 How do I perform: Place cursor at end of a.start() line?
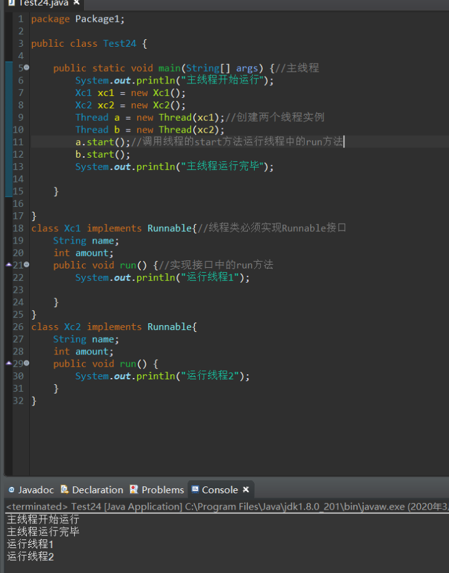[x=344, y=142]
